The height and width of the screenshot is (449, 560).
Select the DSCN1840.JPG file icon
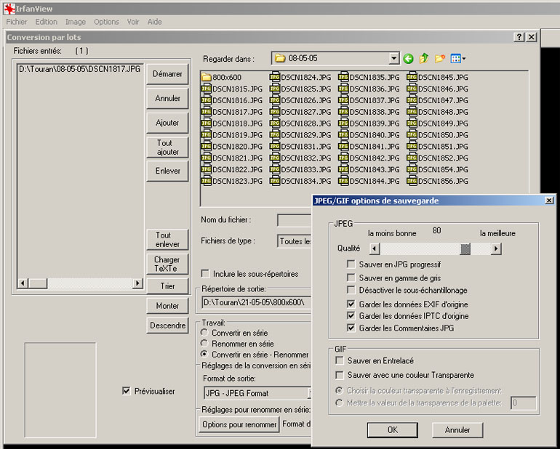click(343, 135)
